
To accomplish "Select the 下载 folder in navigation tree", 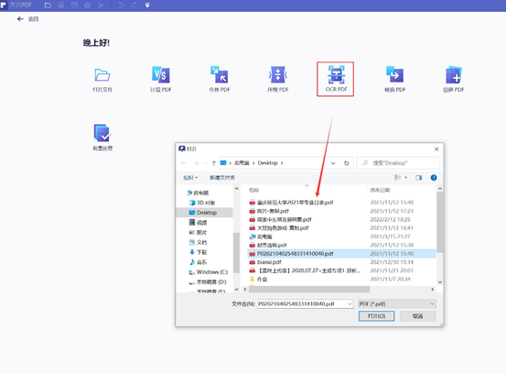I will point(199,252).
